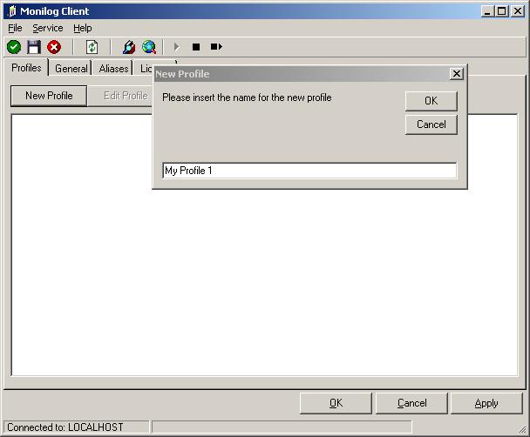Click the restart service toolbar icon
The height and width of the screenshot is (437, 530).
tap(216, 46)
